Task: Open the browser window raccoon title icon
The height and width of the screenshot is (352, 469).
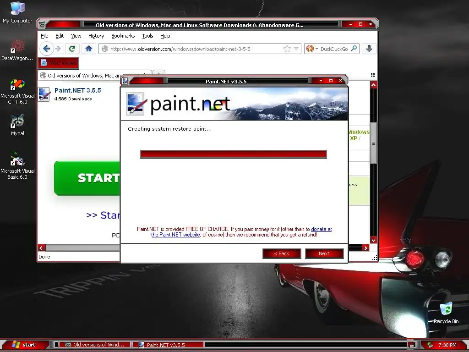Action: (43, 25)
